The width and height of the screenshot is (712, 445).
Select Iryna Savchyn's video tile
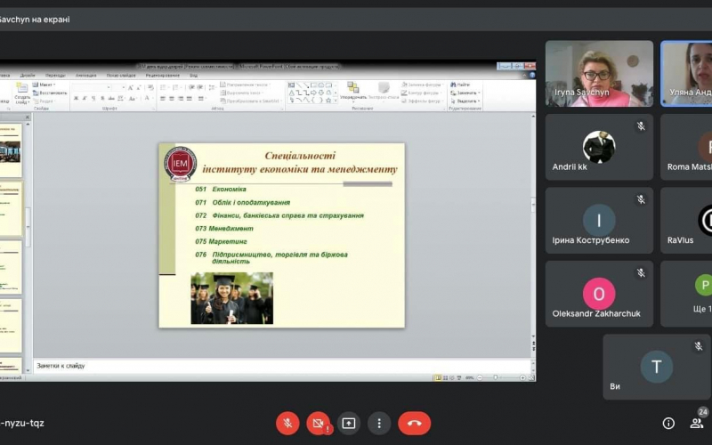coord(599,74)
